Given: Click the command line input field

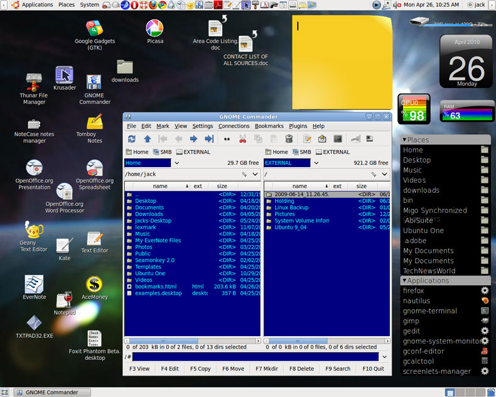Looking at the screenshot, I should pyautogui.click(x=256, y=357).
